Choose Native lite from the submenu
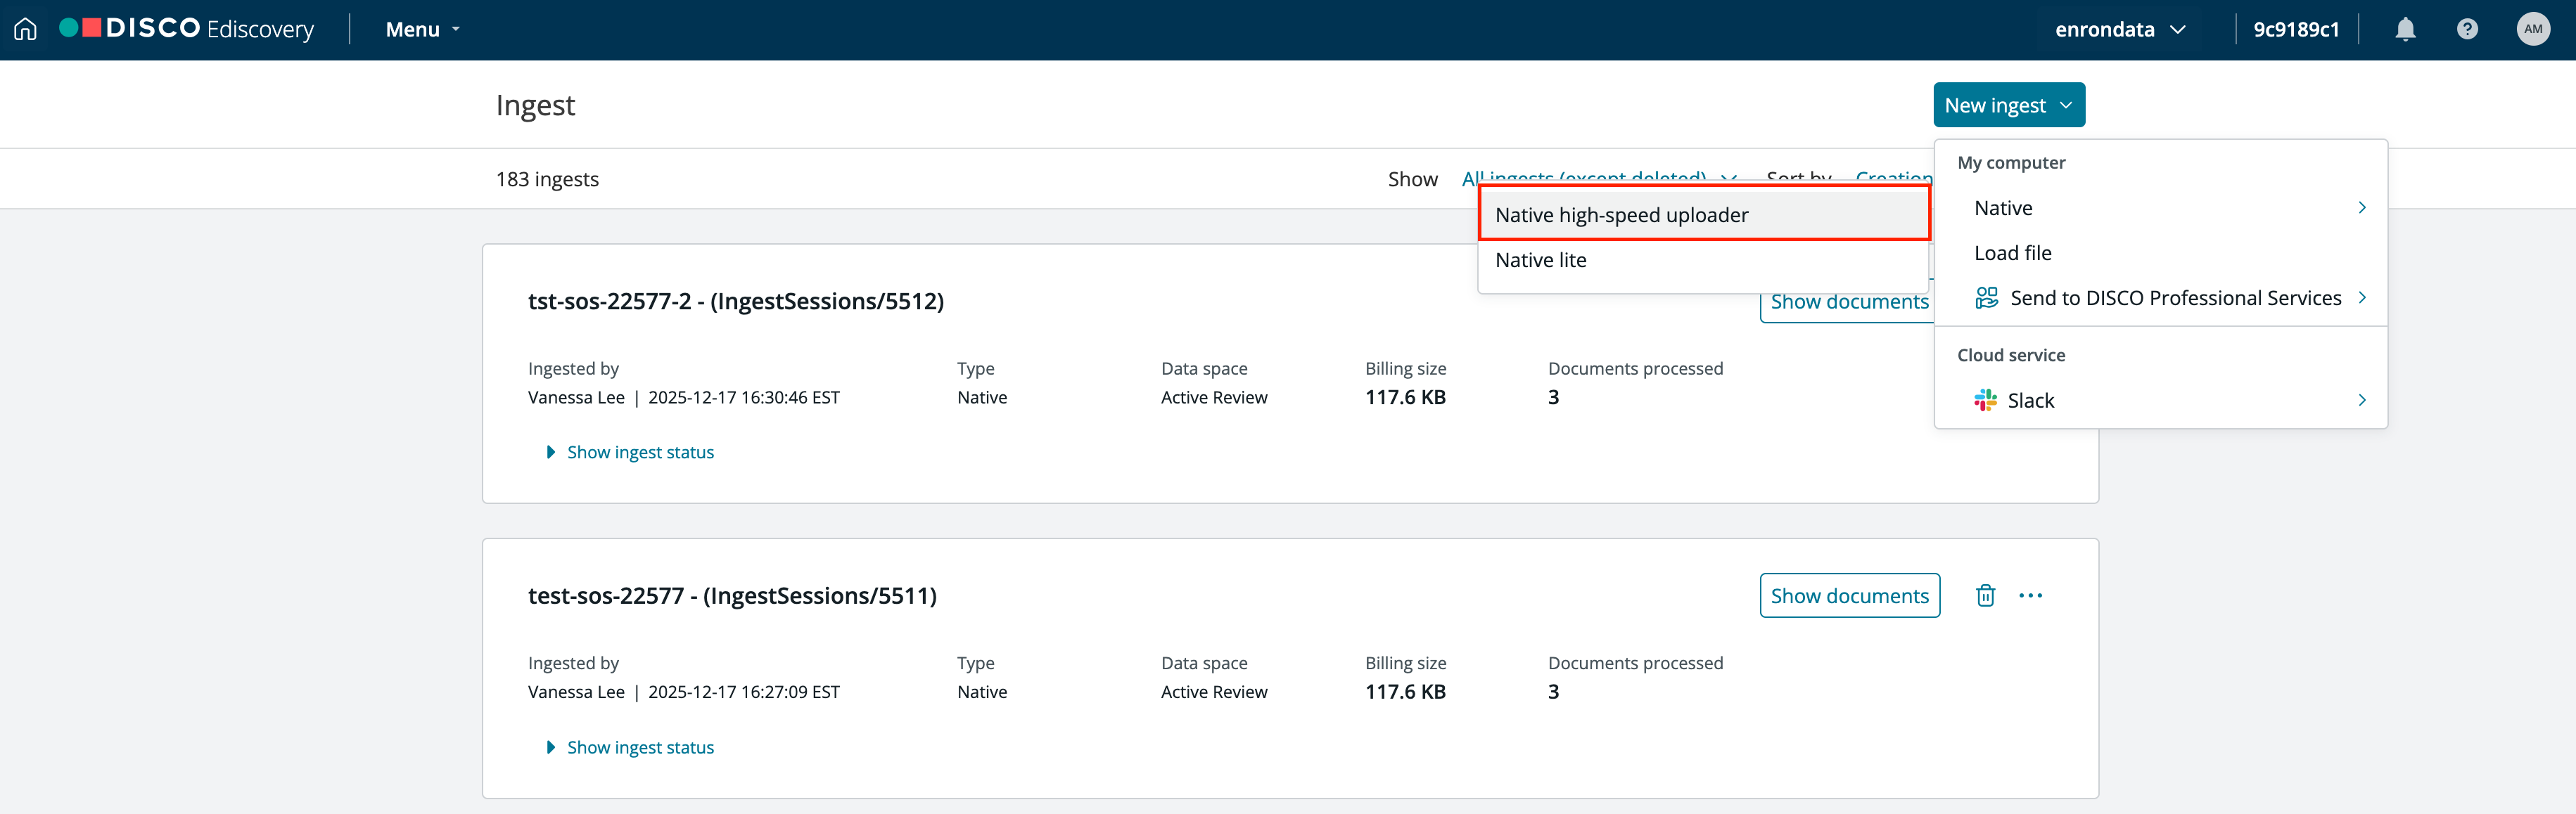This screenshot has height=814, width=2576. [x=1541, y=259]
